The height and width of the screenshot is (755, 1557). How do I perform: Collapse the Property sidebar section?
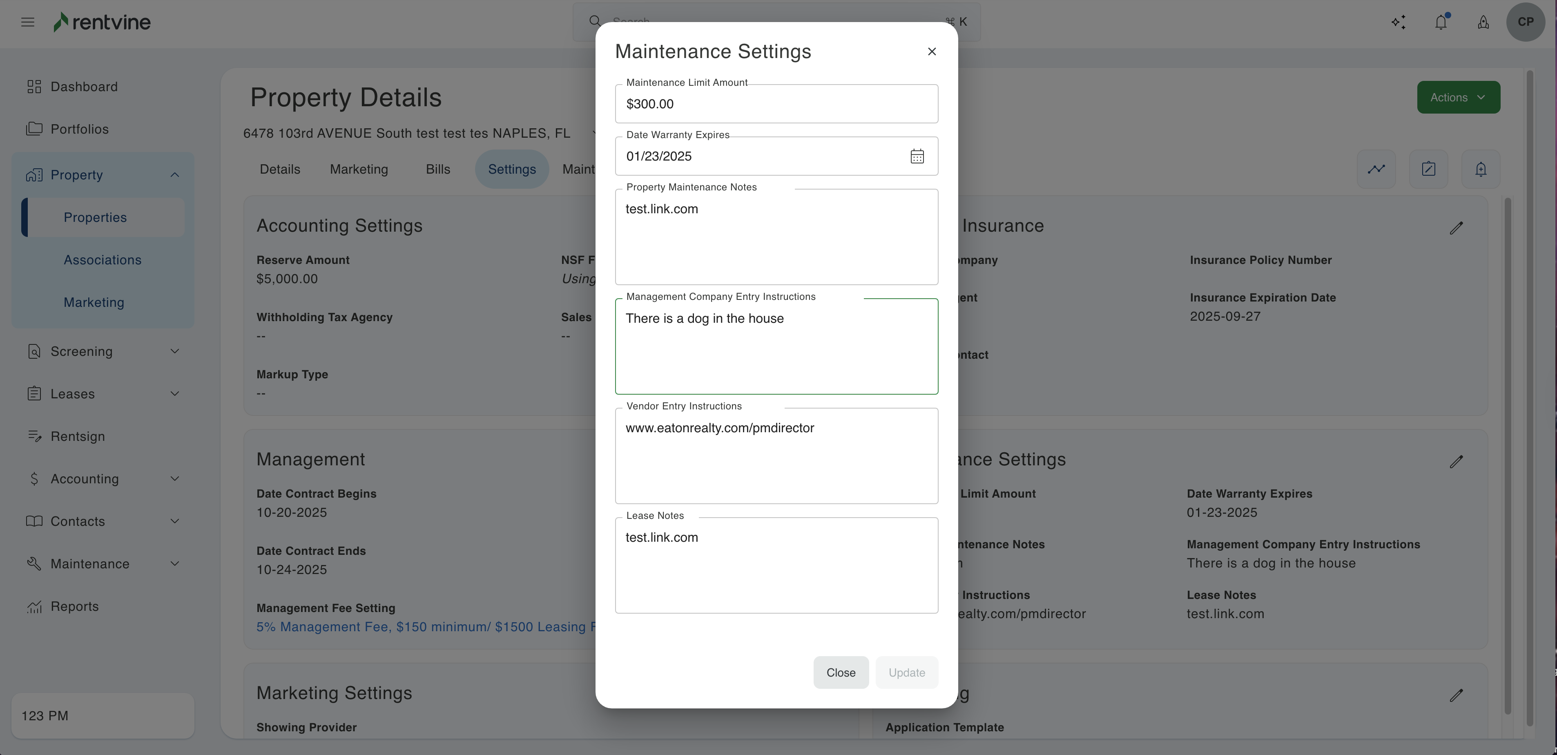(x=175, y=175)
